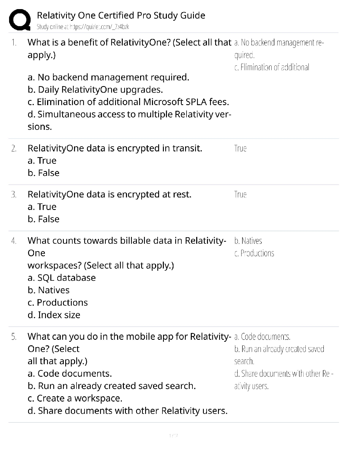Select the 'b. Natives' option in question 4
The image size is (347, 450).
[x=48, y=290]
